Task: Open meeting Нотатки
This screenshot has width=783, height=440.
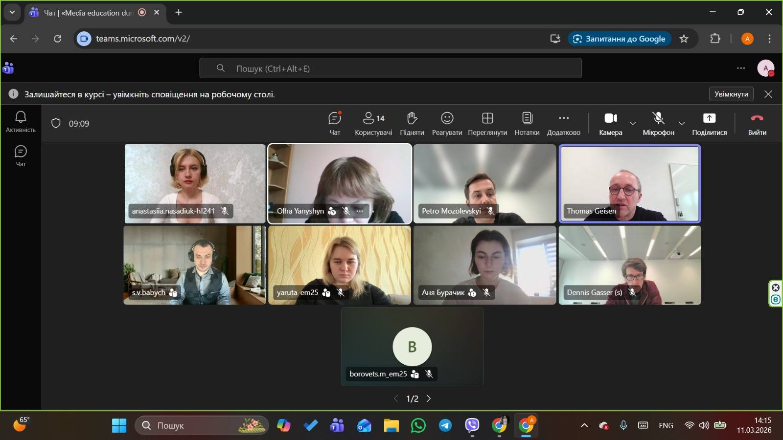Action: pos(527,123)
